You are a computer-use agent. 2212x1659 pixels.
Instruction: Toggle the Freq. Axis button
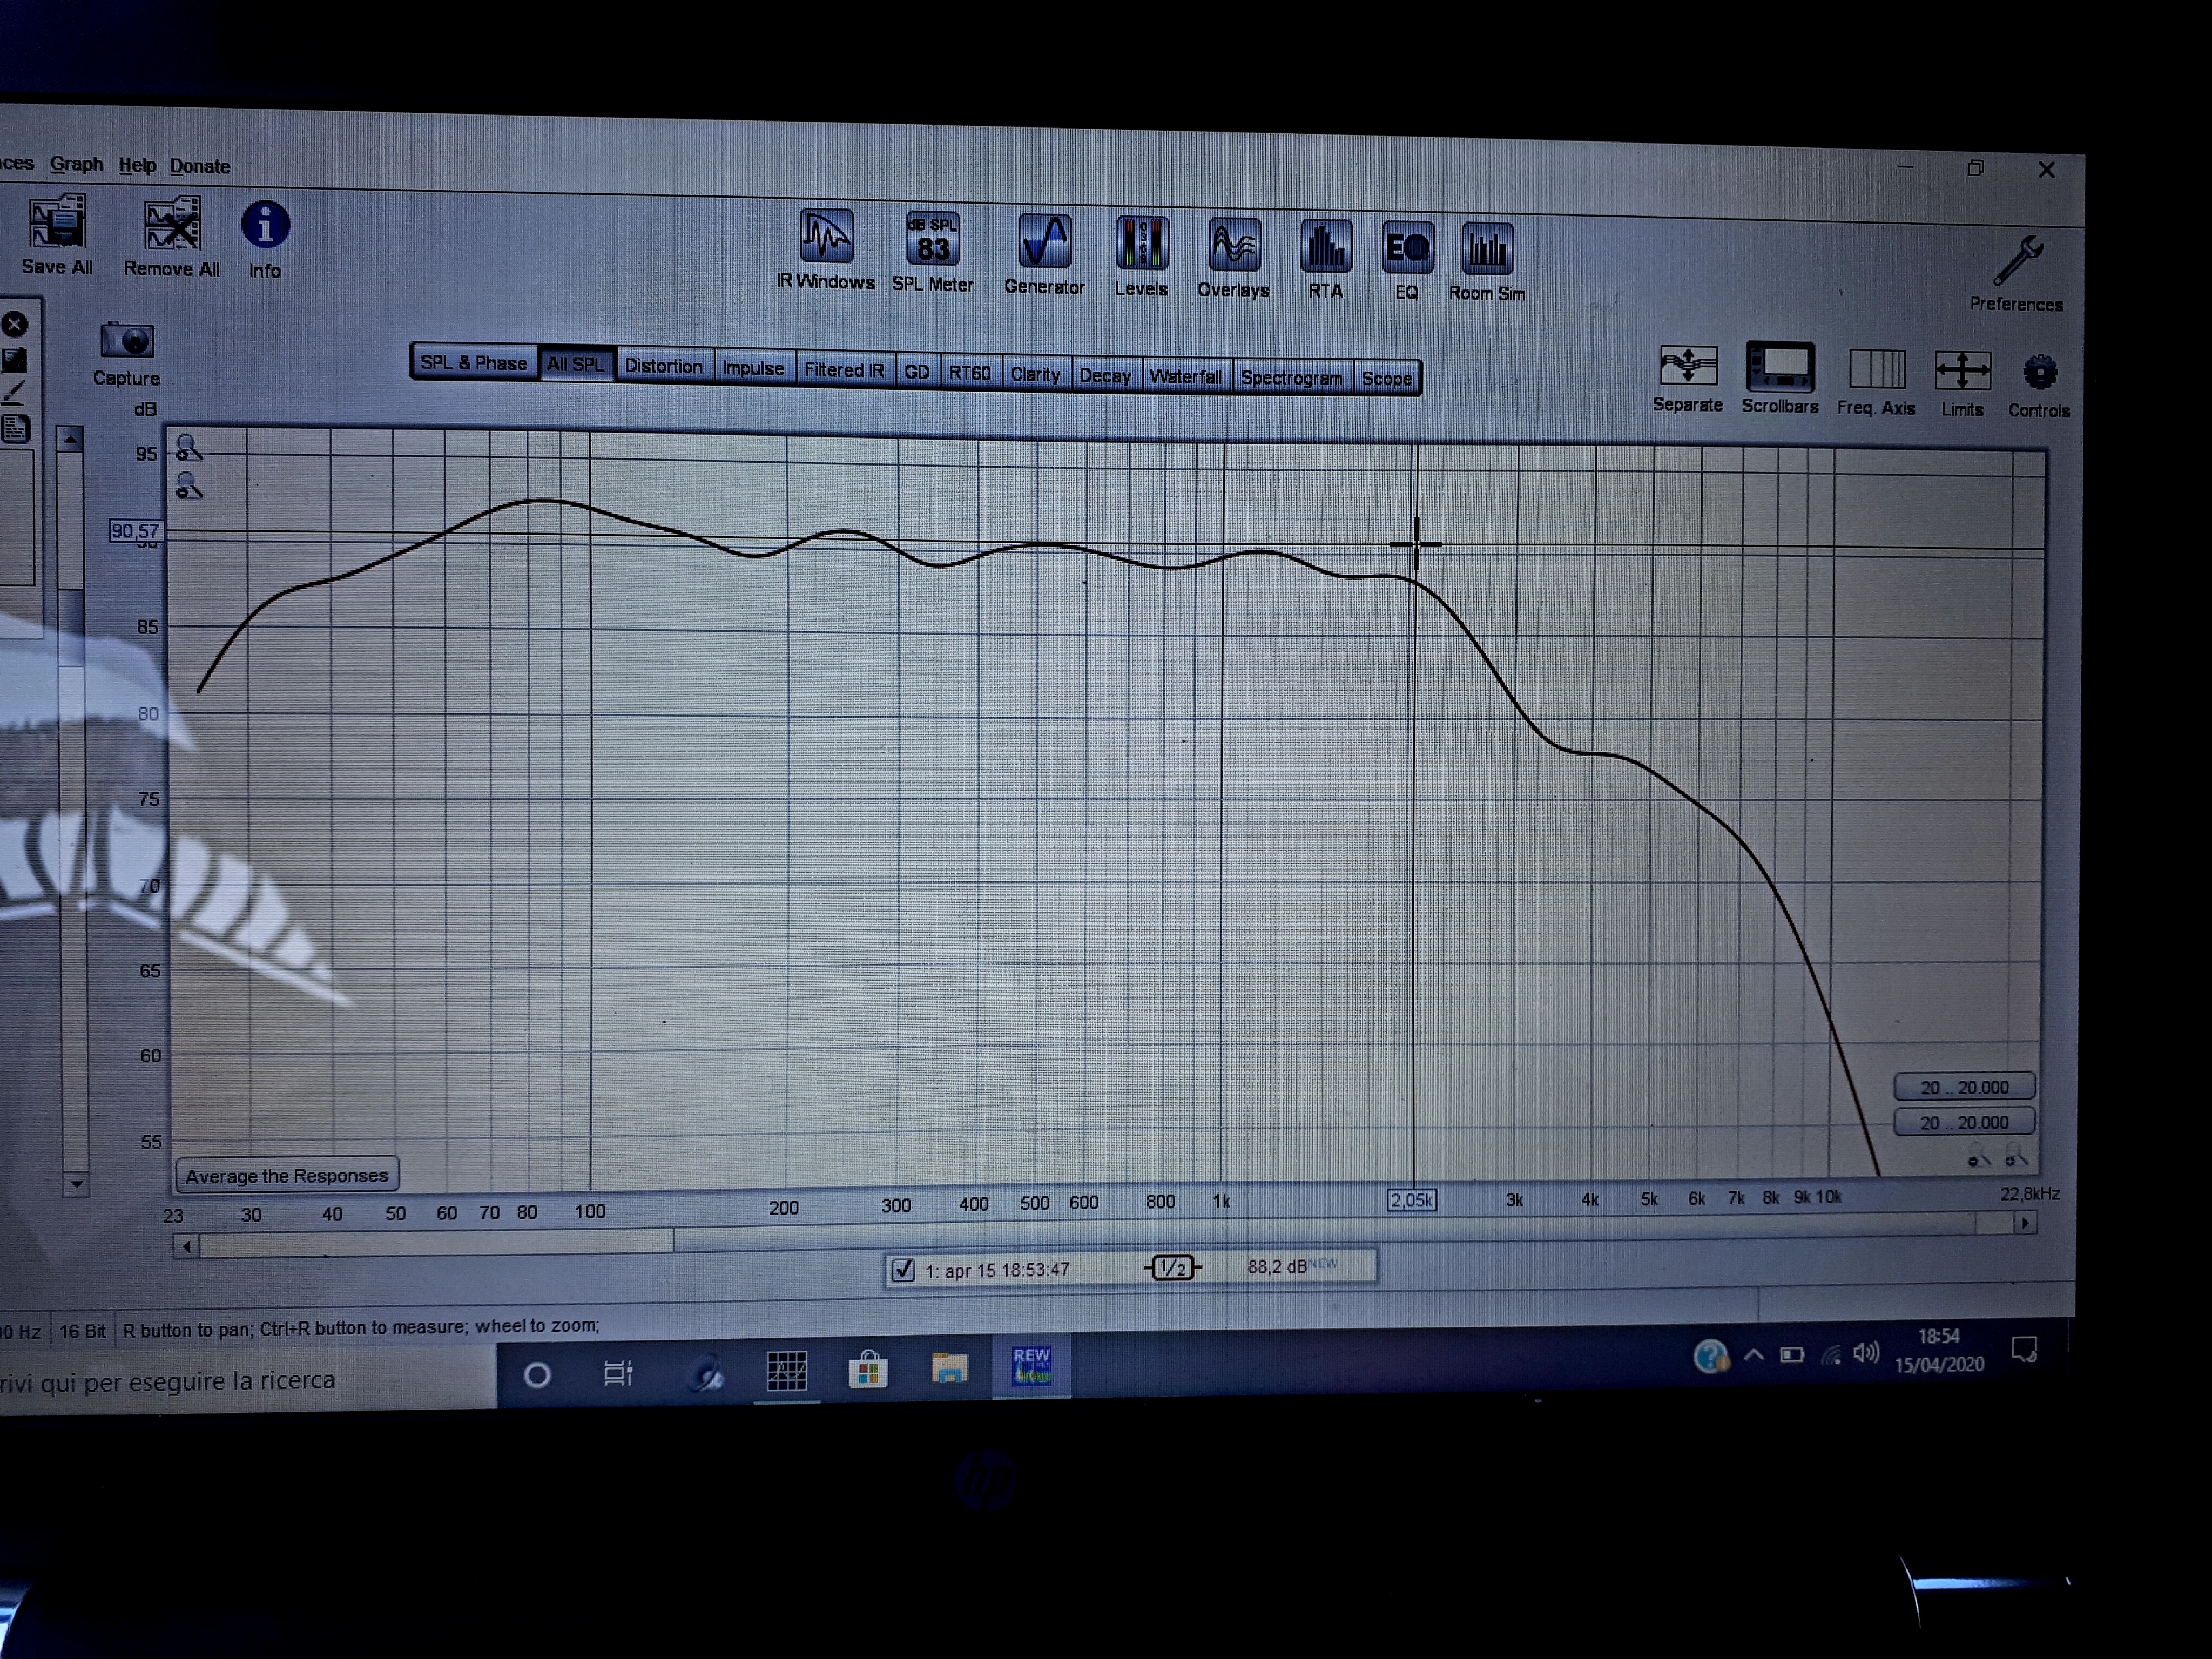pyautogui.click(x=1877, y=370)
